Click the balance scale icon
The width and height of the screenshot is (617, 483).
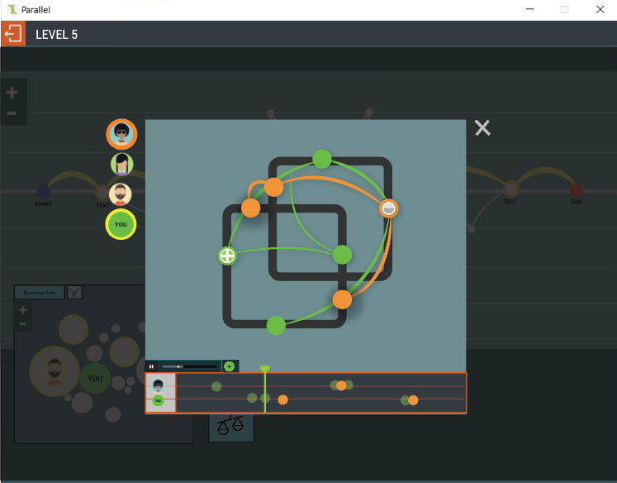tap(230, 426)
